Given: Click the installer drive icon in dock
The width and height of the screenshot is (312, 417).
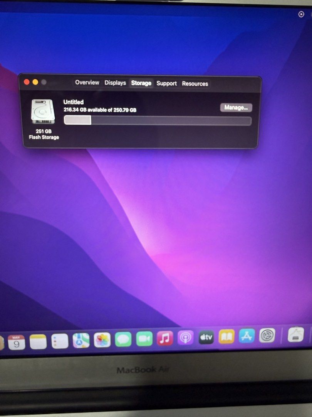Looking at the screenshot, I should click(x=296, y=334).
